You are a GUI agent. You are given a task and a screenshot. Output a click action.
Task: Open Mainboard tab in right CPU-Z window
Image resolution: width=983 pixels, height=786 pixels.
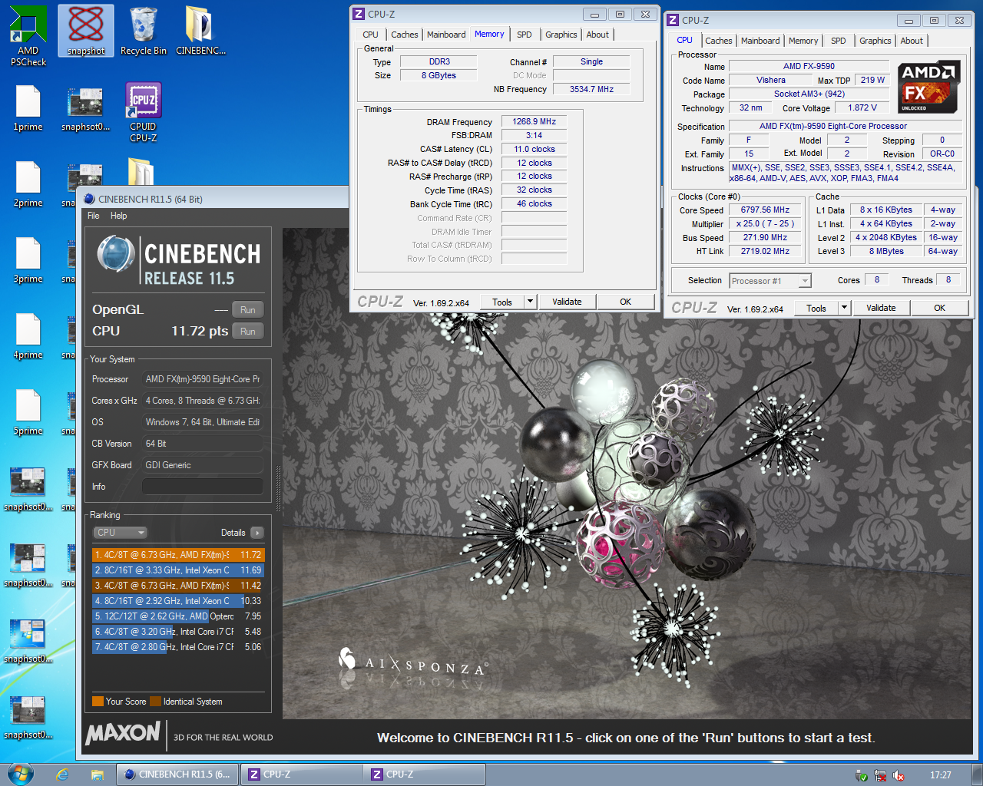(760, 41)
